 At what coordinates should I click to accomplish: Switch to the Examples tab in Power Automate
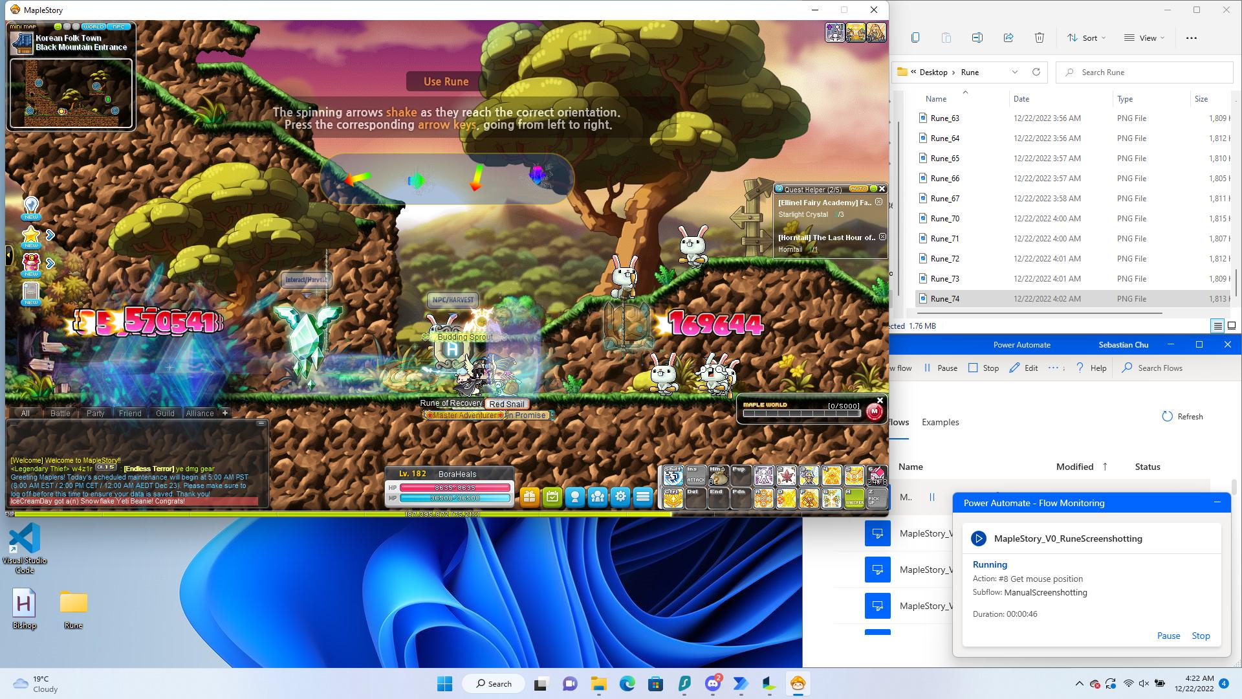coord(940,422)
